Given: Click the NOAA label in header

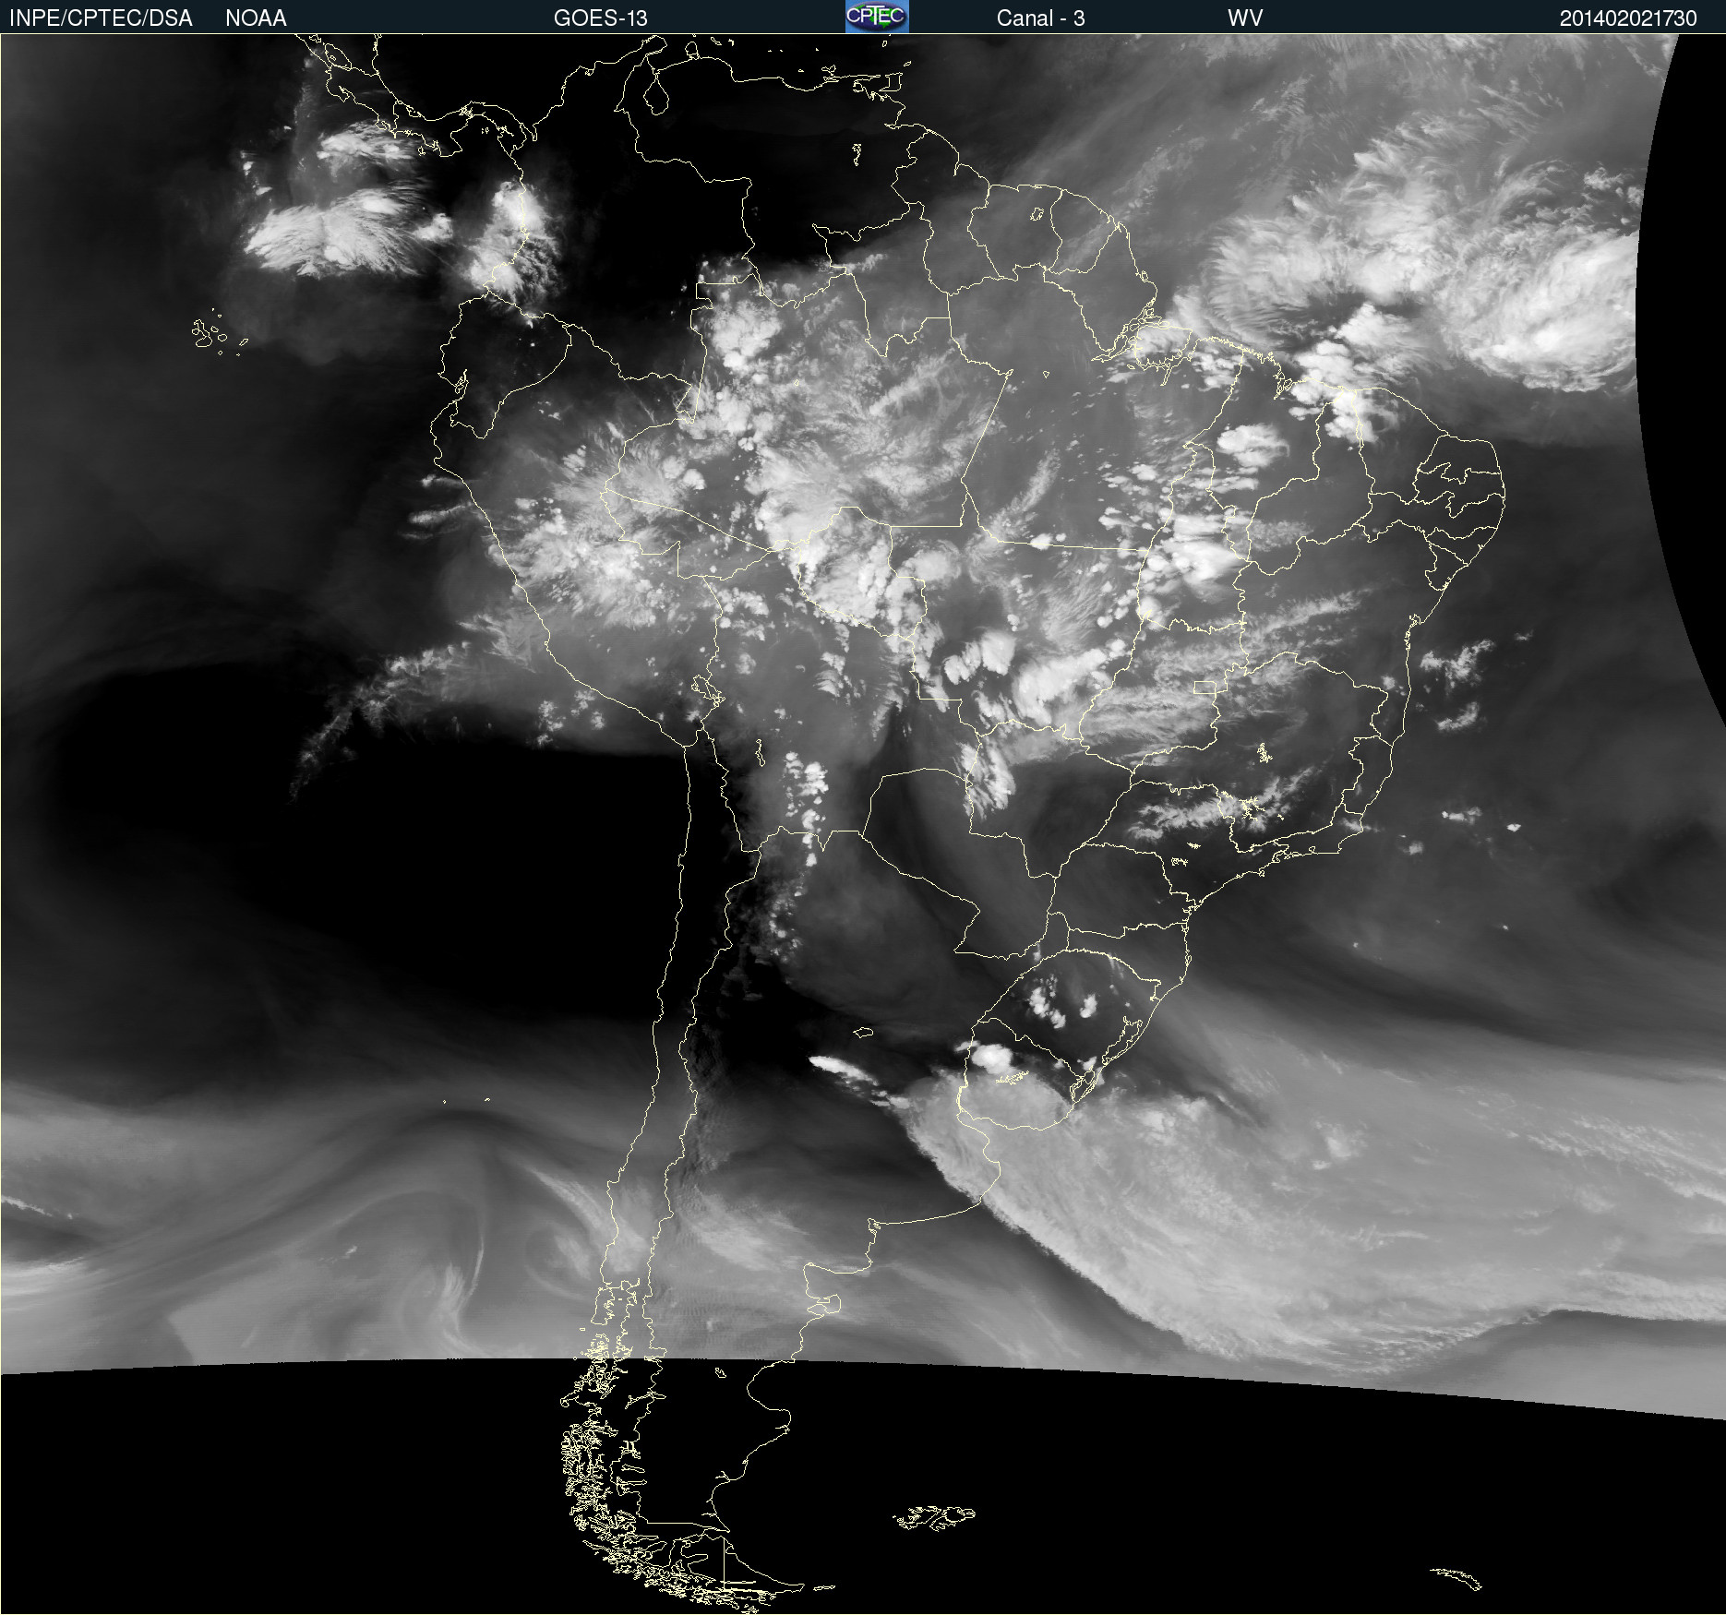Looking at the screenshot, I should coord(256,18).
